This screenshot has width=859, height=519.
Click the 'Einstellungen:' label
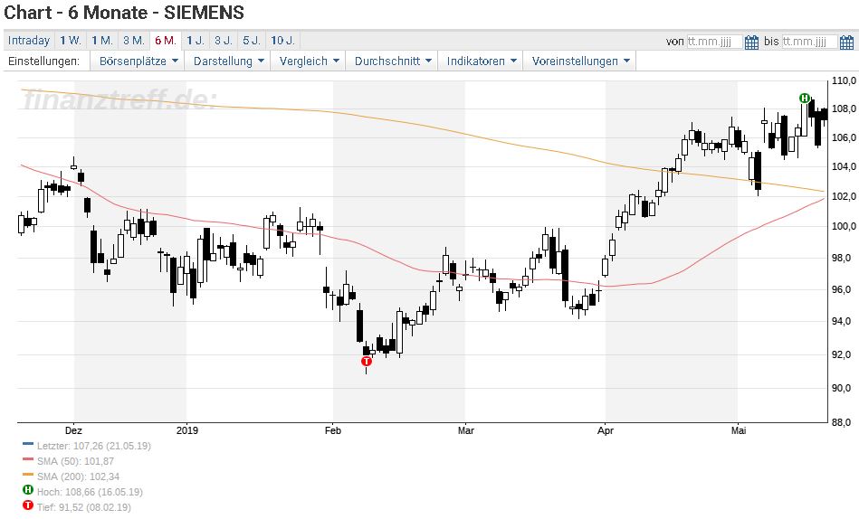(x=43, y=61)
